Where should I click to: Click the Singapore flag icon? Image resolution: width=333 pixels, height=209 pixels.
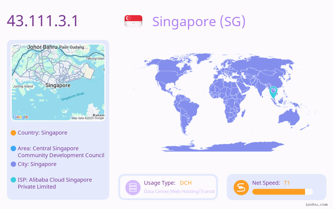coord(133,21)
